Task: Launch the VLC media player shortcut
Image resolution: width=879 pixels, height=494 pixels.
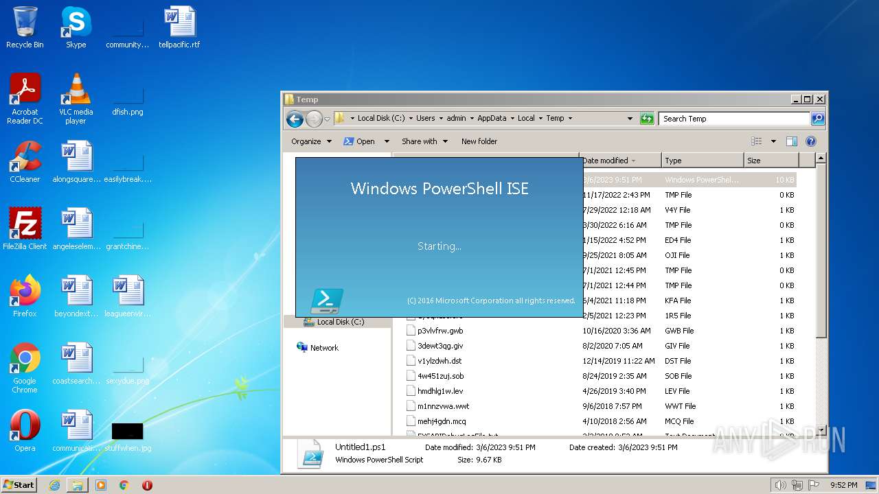Action: (76, 99)
